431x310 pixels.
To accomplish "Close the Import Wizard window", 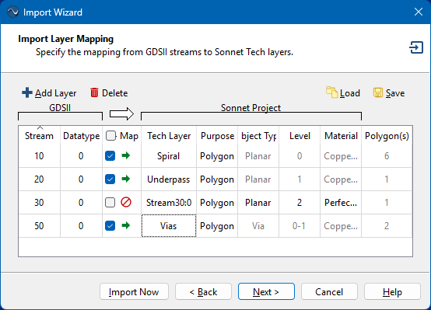I will 419,12.
